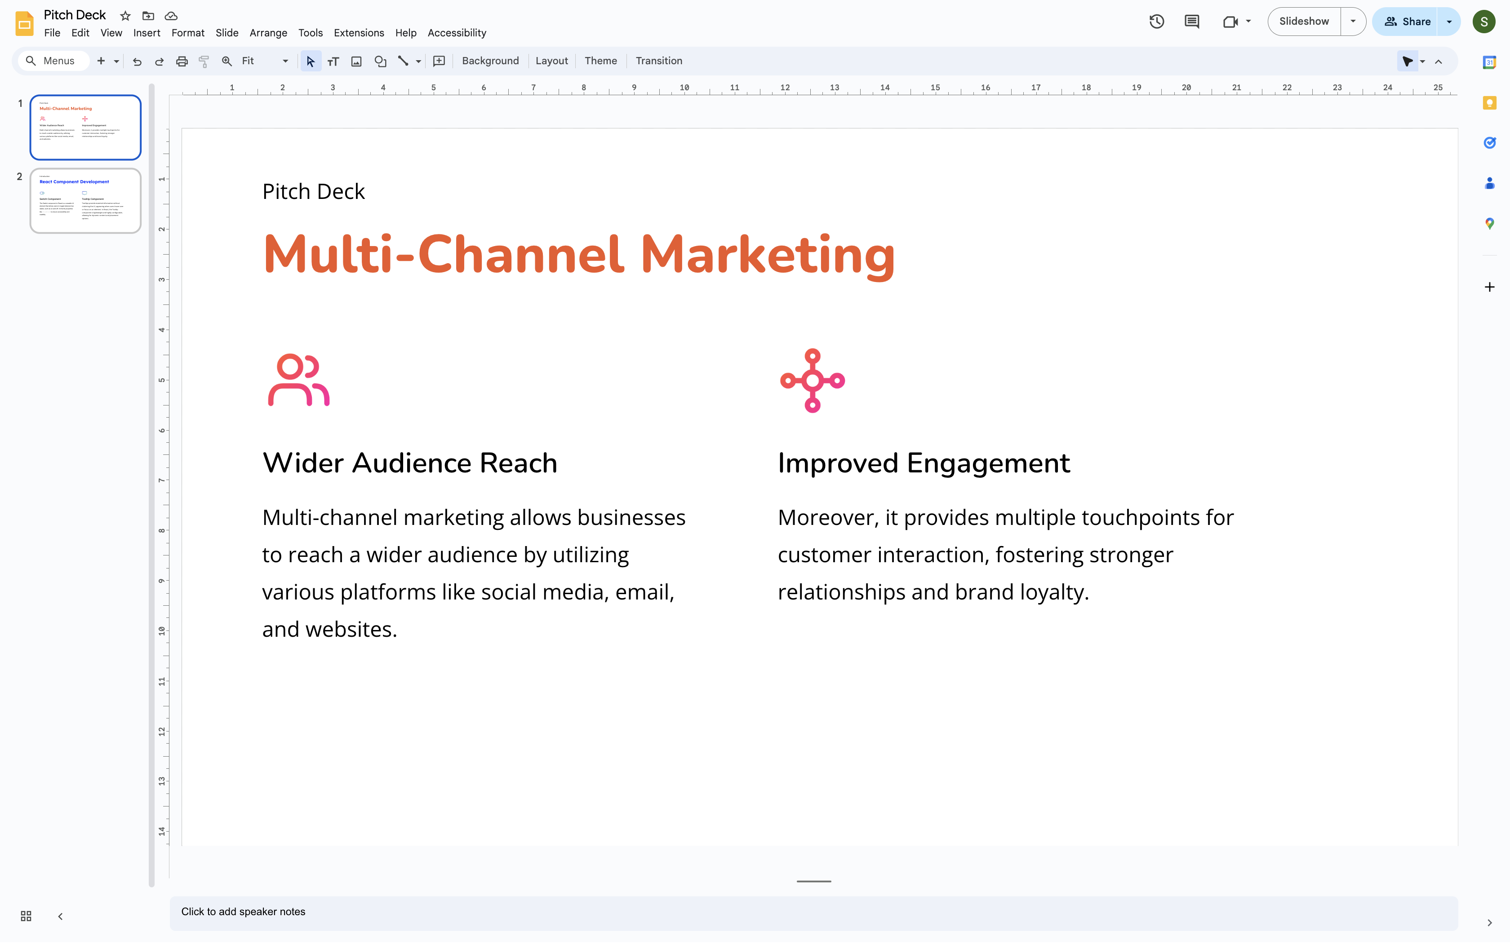Open the Share options dropdown

(x=1449, y=21)
